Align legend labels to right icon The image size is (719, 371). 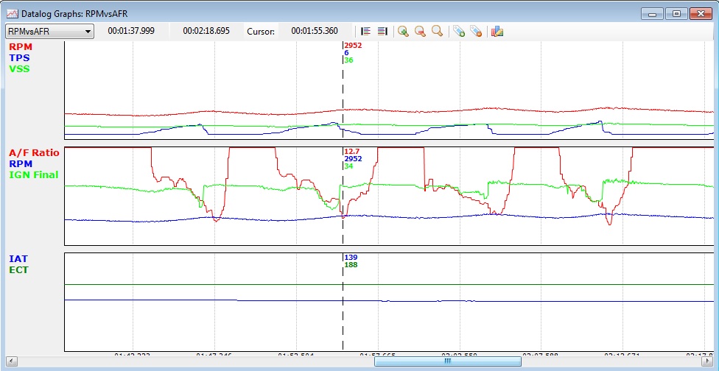[x=382, y=31]
